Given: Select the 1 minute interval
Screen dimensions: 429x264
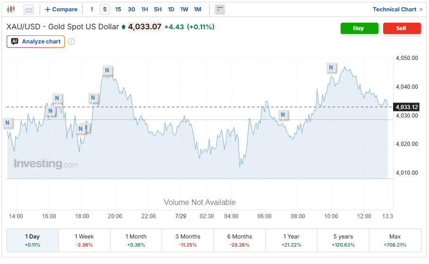Looking at the screenshot, I should pos(92,9).
